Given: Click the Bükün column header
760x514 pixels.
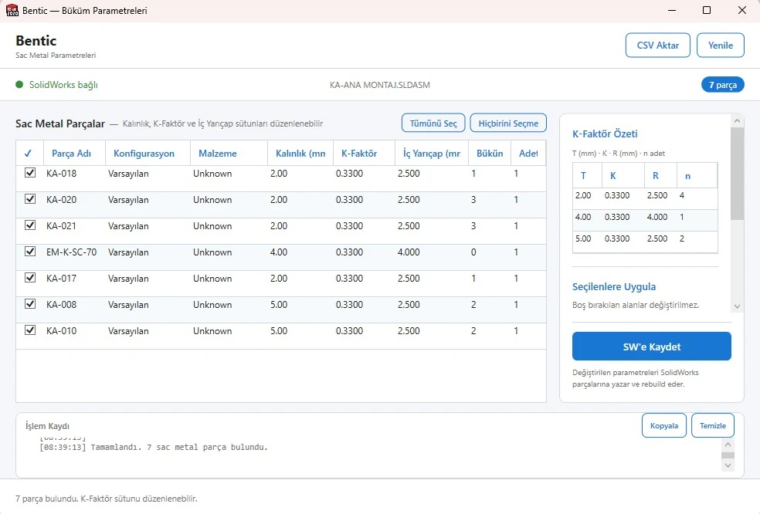Looking at the screenshot, I should pyautogui.click(x=490, y=153).
